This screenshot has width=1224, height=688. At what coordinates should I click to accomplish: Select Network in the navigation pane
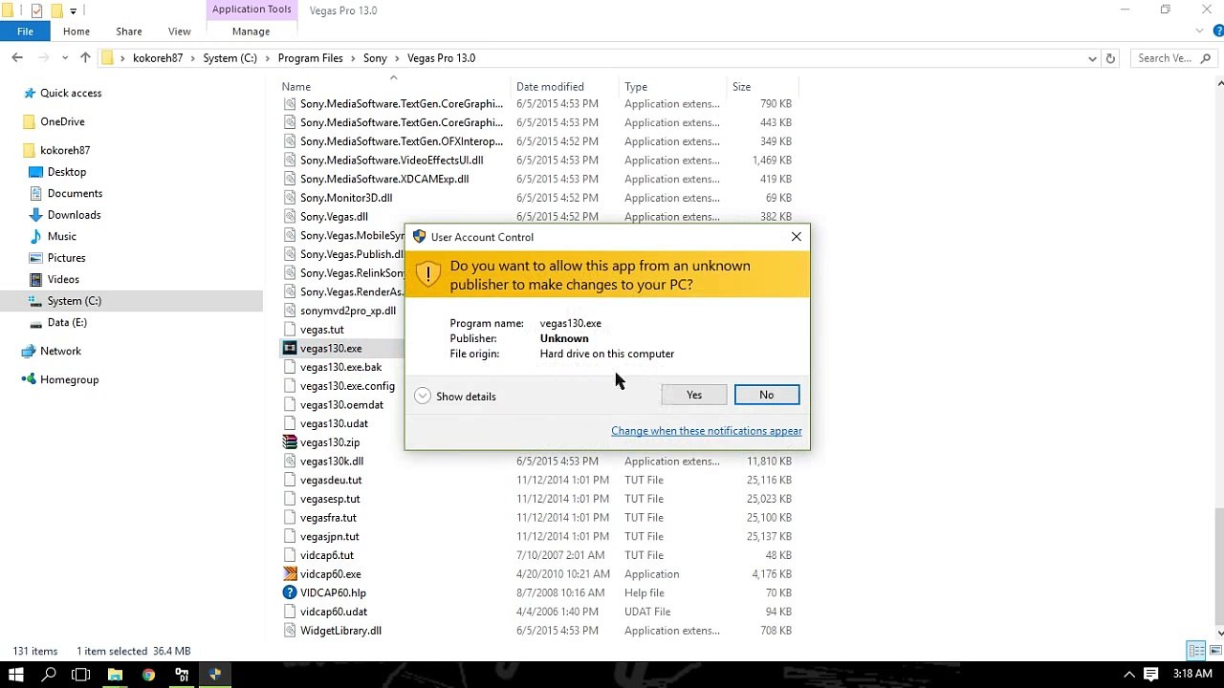point(60,352)
